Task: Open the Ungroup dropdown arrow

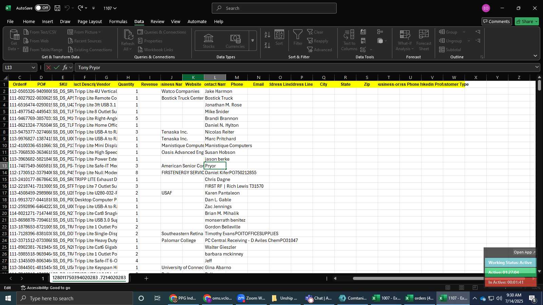Action: 469,41
